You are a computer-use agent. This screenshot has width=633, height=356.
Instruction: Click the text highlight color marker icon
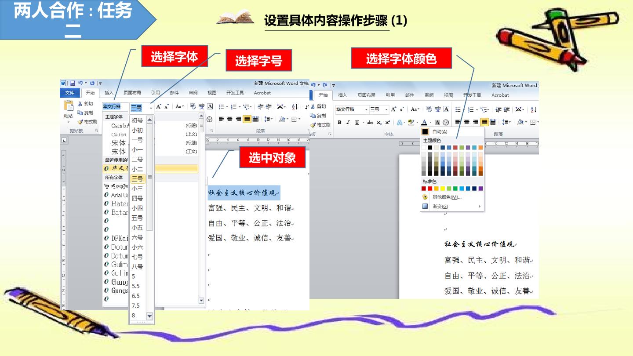[x=411, y=122]
